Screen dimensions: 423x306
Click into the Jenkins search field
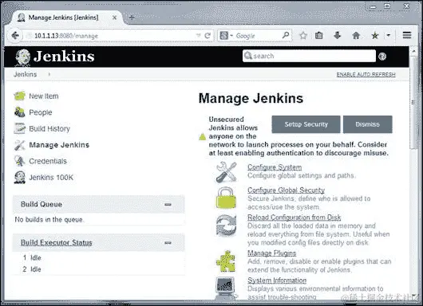pos(309,56)
